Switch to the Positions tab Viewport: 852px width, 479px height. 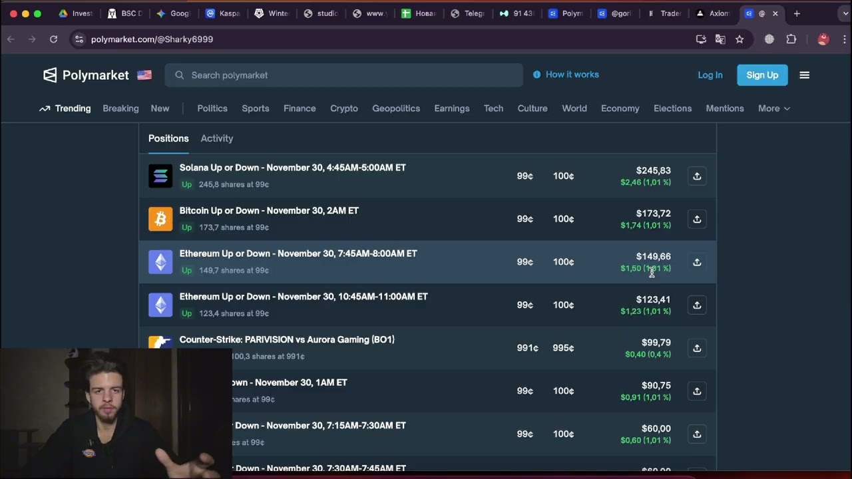[168, 138]
